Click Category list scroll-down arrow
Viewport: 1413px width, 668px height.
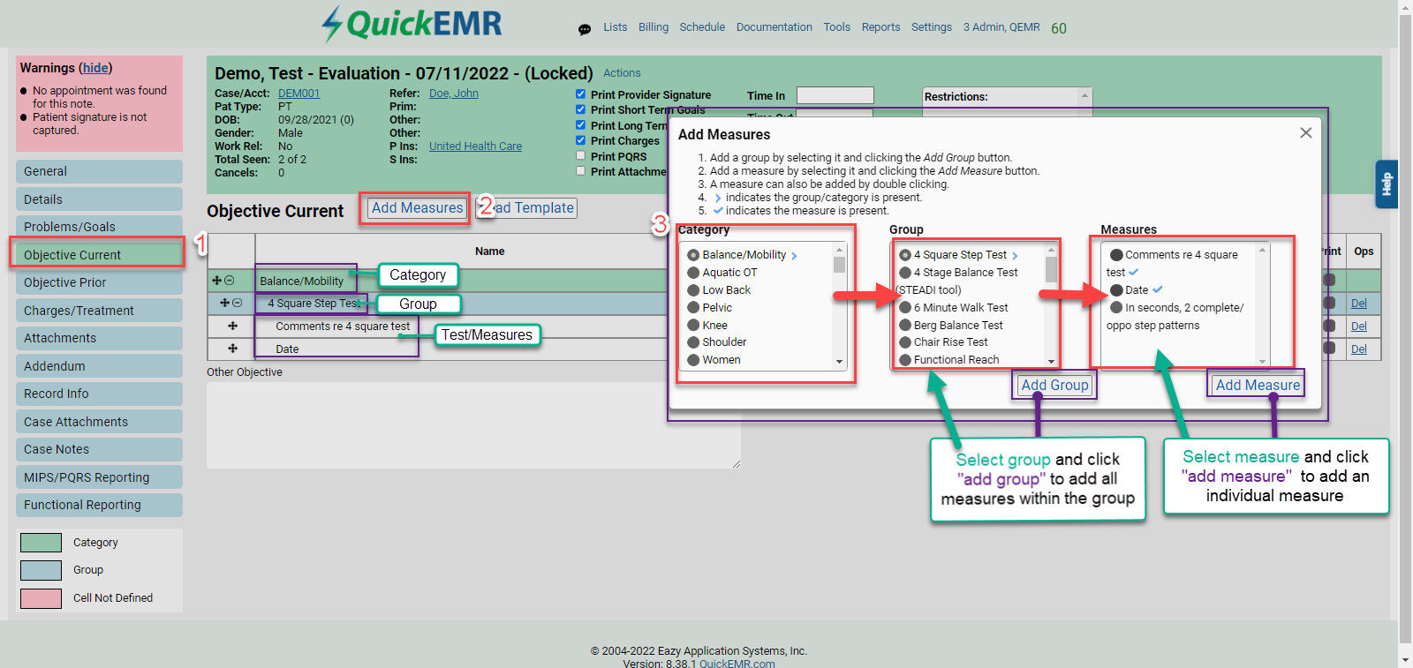(839, 362)
